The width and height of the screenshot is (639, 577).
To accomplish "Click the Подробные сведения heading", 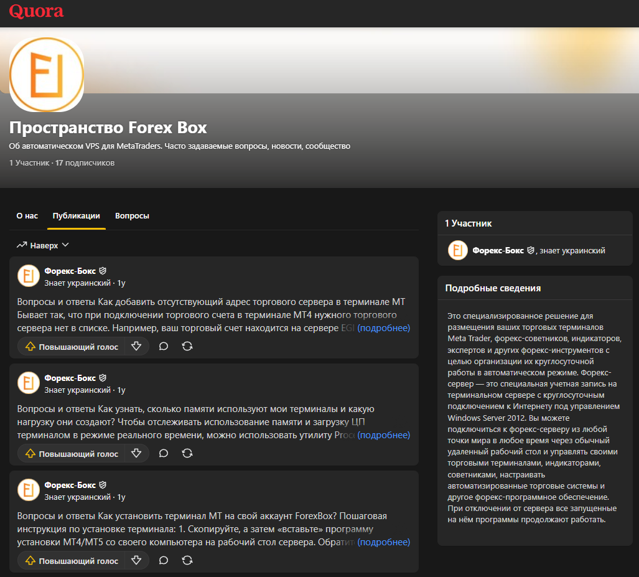I will point(493,288).
